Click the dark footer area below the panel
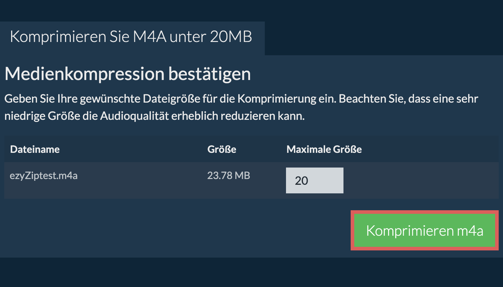This screenshot has width=503, height=287. click(251, 273)
